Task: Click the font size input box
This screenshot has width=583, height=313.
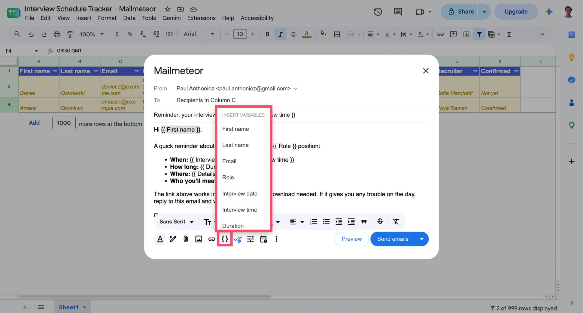Action: tap(240, 34)
